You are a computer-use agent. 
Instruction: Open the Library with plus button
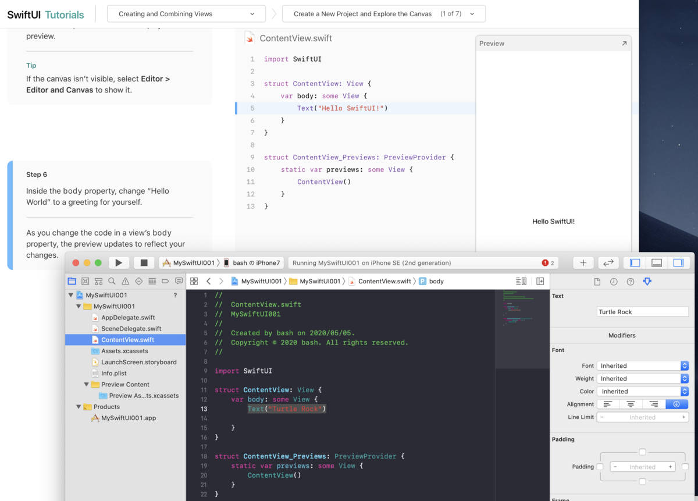pos(583,263)
